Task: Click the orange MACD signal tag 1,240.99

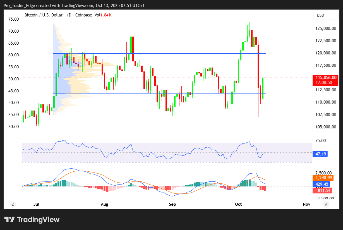Action: tap(324, 178)
